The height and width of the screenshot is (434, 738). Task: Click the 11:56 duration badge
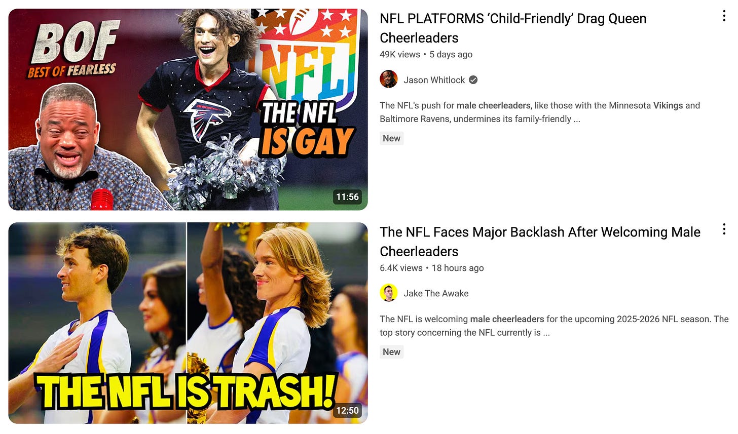coord(347,197)
